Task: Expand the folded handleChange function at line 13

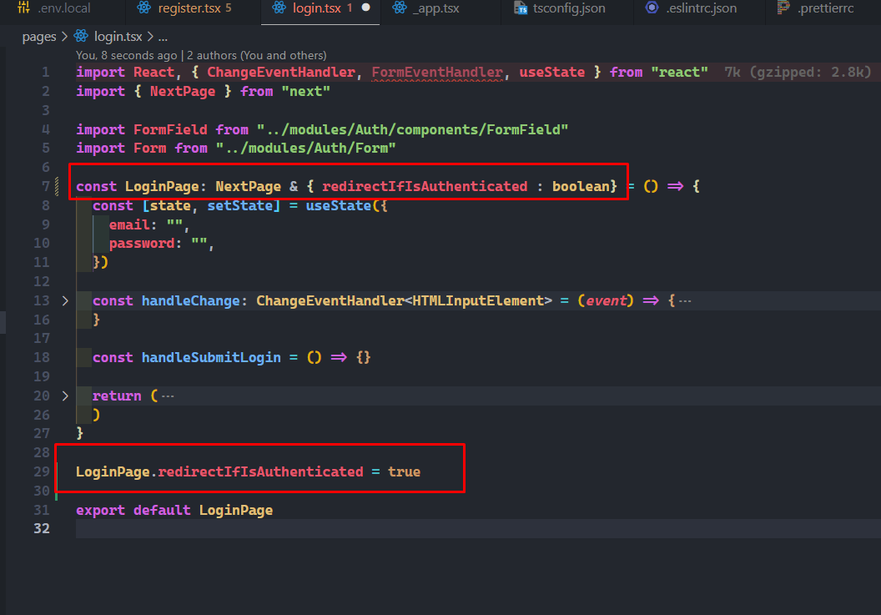Action: (65, 300)
